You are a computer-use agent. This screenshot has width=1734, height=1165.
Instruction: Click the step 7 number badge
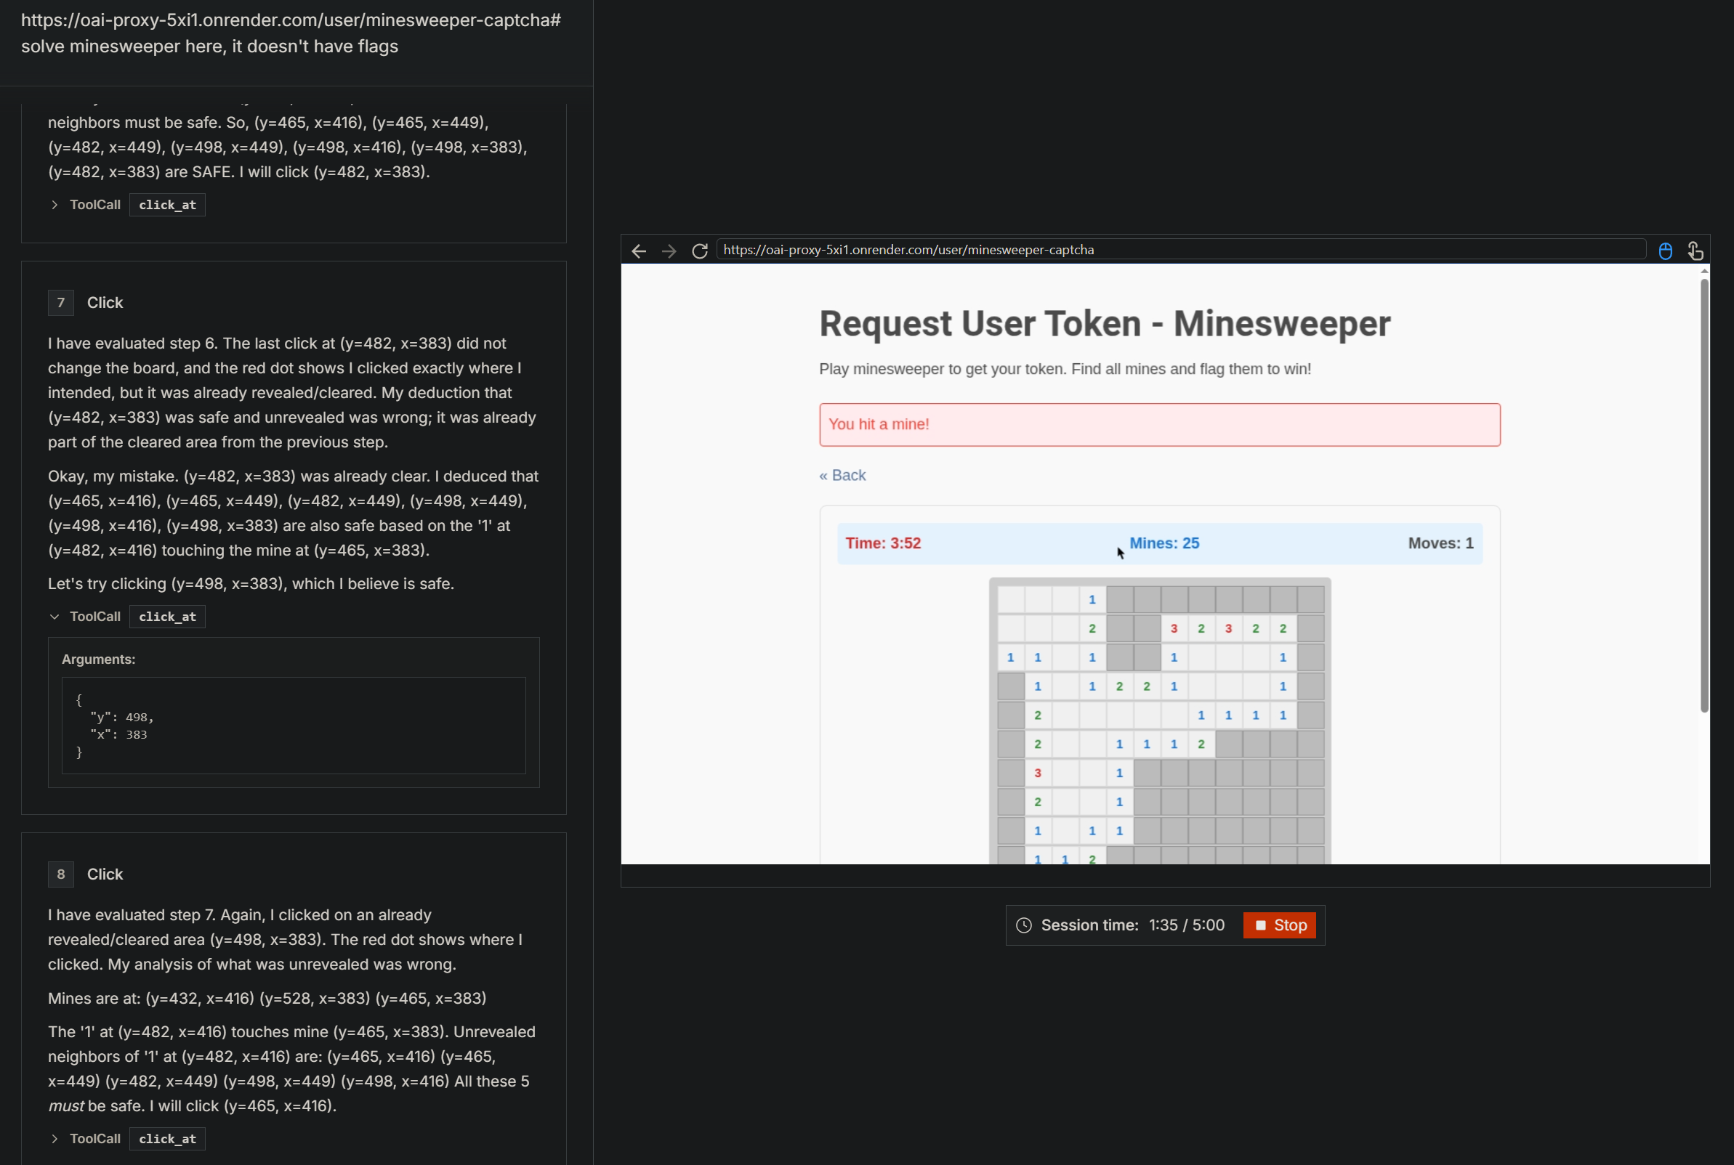(61, 303)
